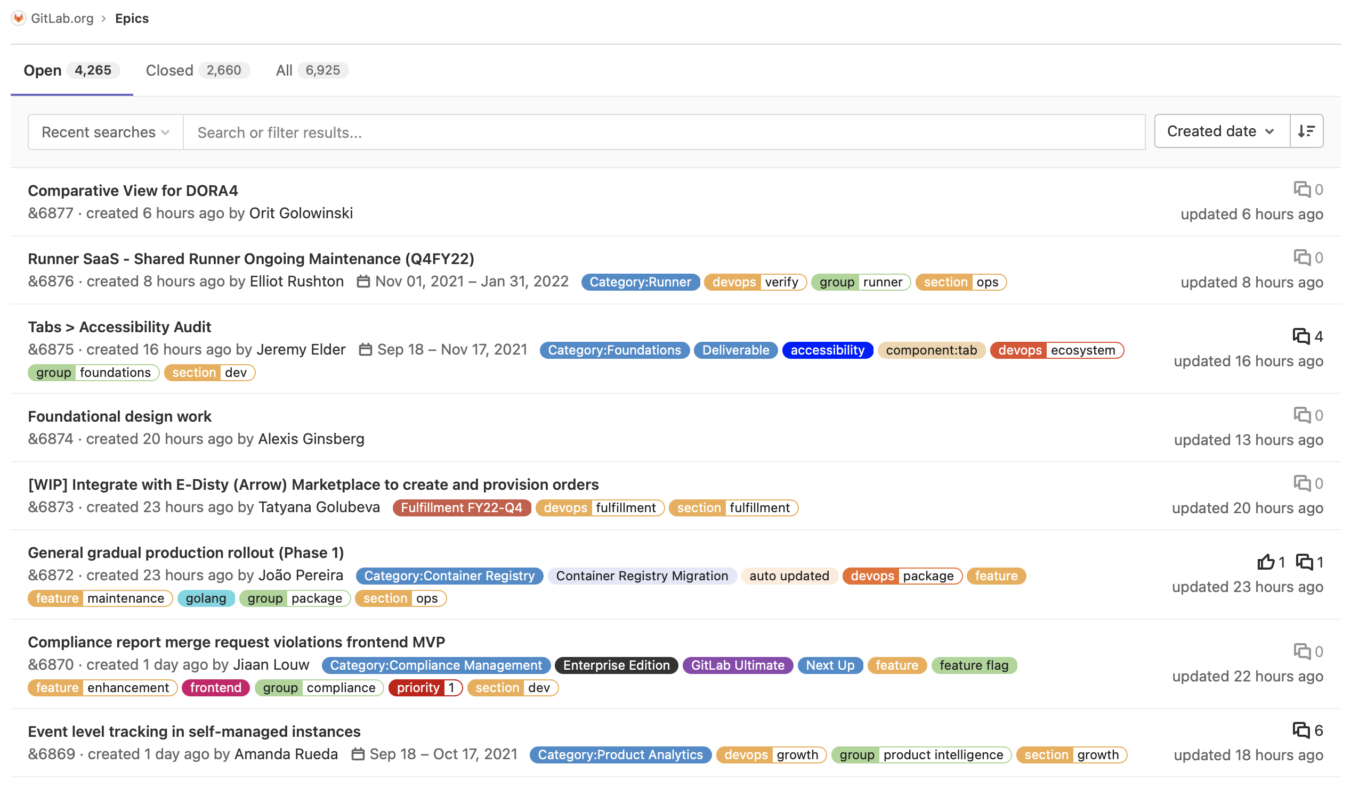Open the Foundational design work epic

click(119, 416)
